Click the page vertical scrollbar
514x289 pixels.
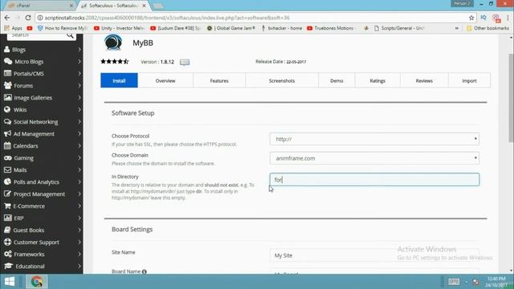coord(511,98)
